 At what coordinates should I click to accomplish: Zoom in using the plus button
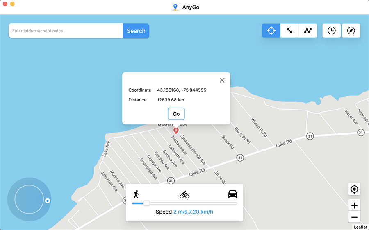[x=354, y=205]
